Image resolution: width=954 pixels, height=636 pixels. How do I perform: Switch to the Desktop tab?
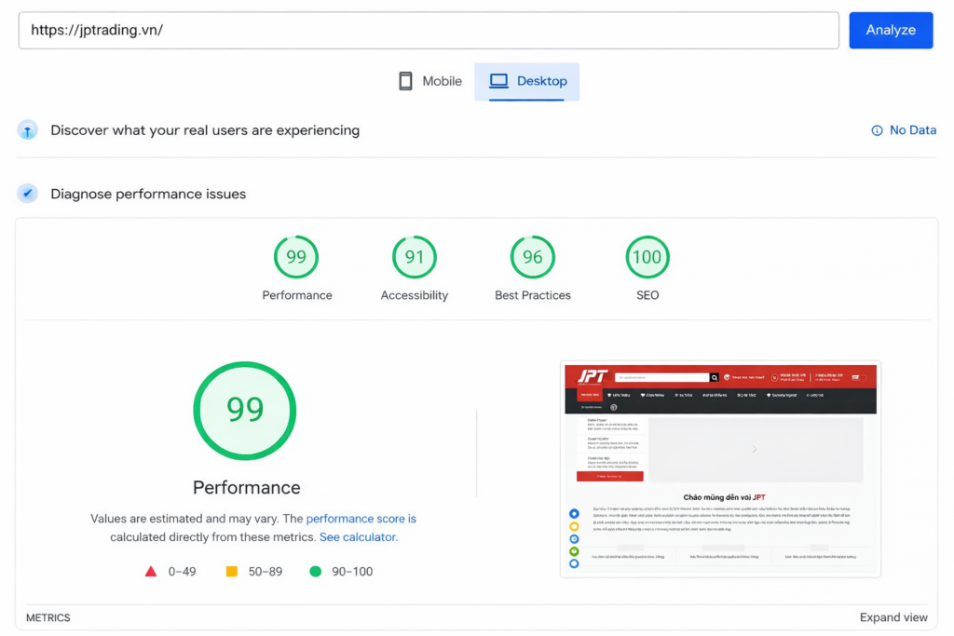pos(527,81)
